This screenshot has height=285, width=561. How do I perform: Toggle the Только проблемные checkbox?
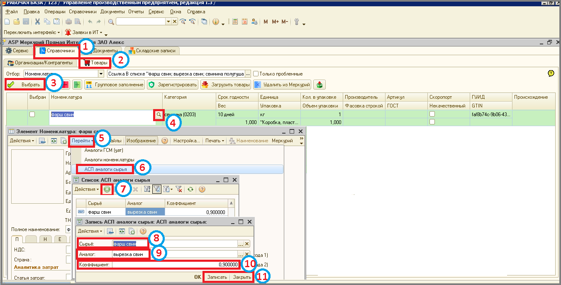(x=256, y=74)
